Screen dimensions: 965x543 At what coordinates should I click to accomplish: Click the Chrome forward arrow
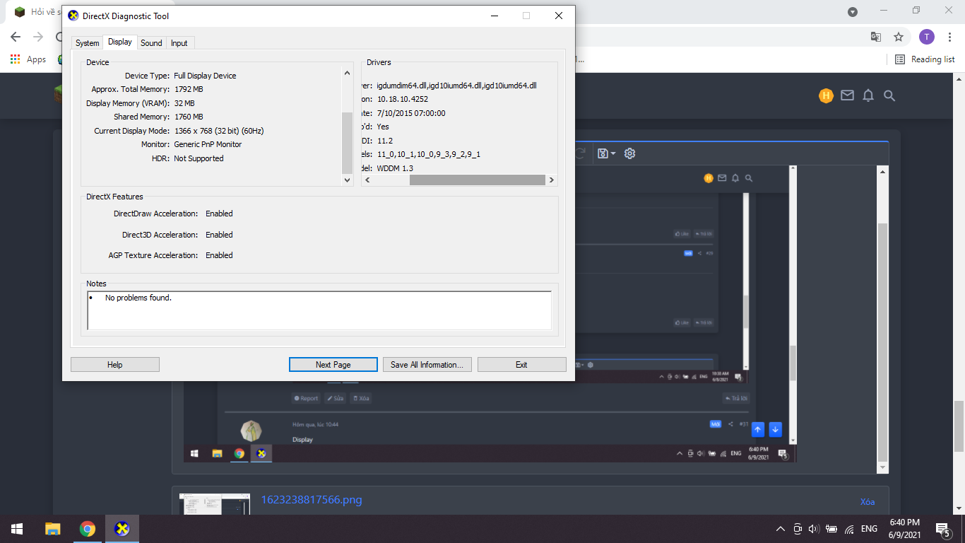[x=38, y=37]
